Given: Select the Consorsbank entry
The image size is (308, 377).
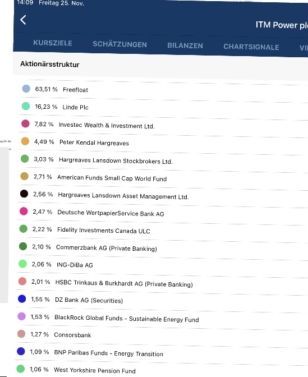Looking at the screenshot, I should [x=72, y=335].
